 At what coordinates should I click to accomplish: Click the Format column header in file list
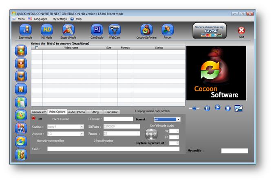click(125, 48)
